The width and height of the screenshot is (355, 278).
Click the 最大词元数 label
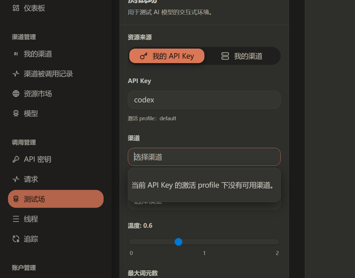pos(143,273)
